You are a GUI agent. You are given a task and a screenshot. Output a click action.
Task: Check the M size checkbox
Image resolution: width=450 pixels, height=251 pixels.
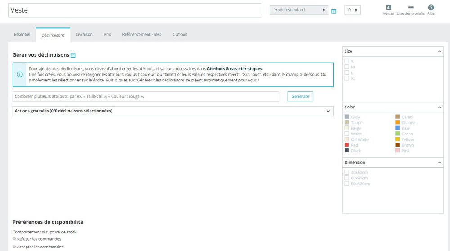(x=346, y=67)
